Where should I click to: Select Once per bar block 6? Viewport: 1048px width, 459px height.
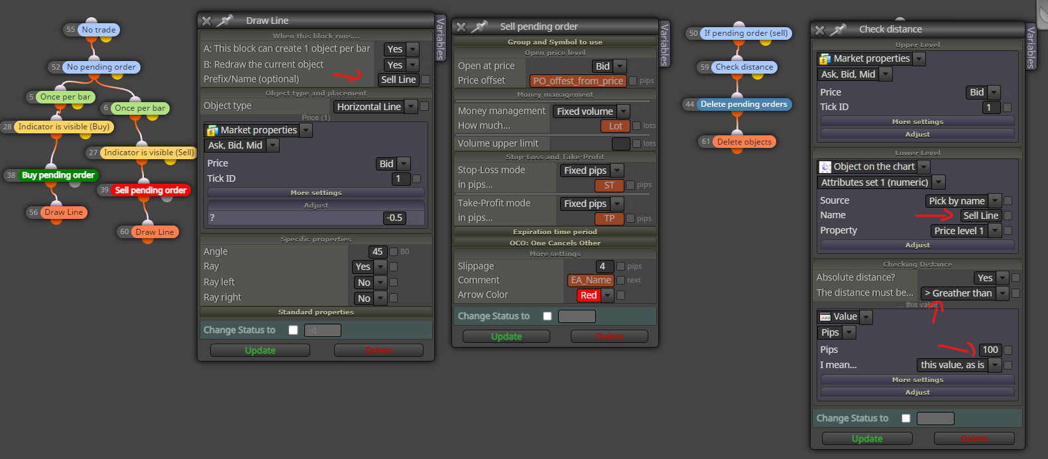tap(140, 108)
